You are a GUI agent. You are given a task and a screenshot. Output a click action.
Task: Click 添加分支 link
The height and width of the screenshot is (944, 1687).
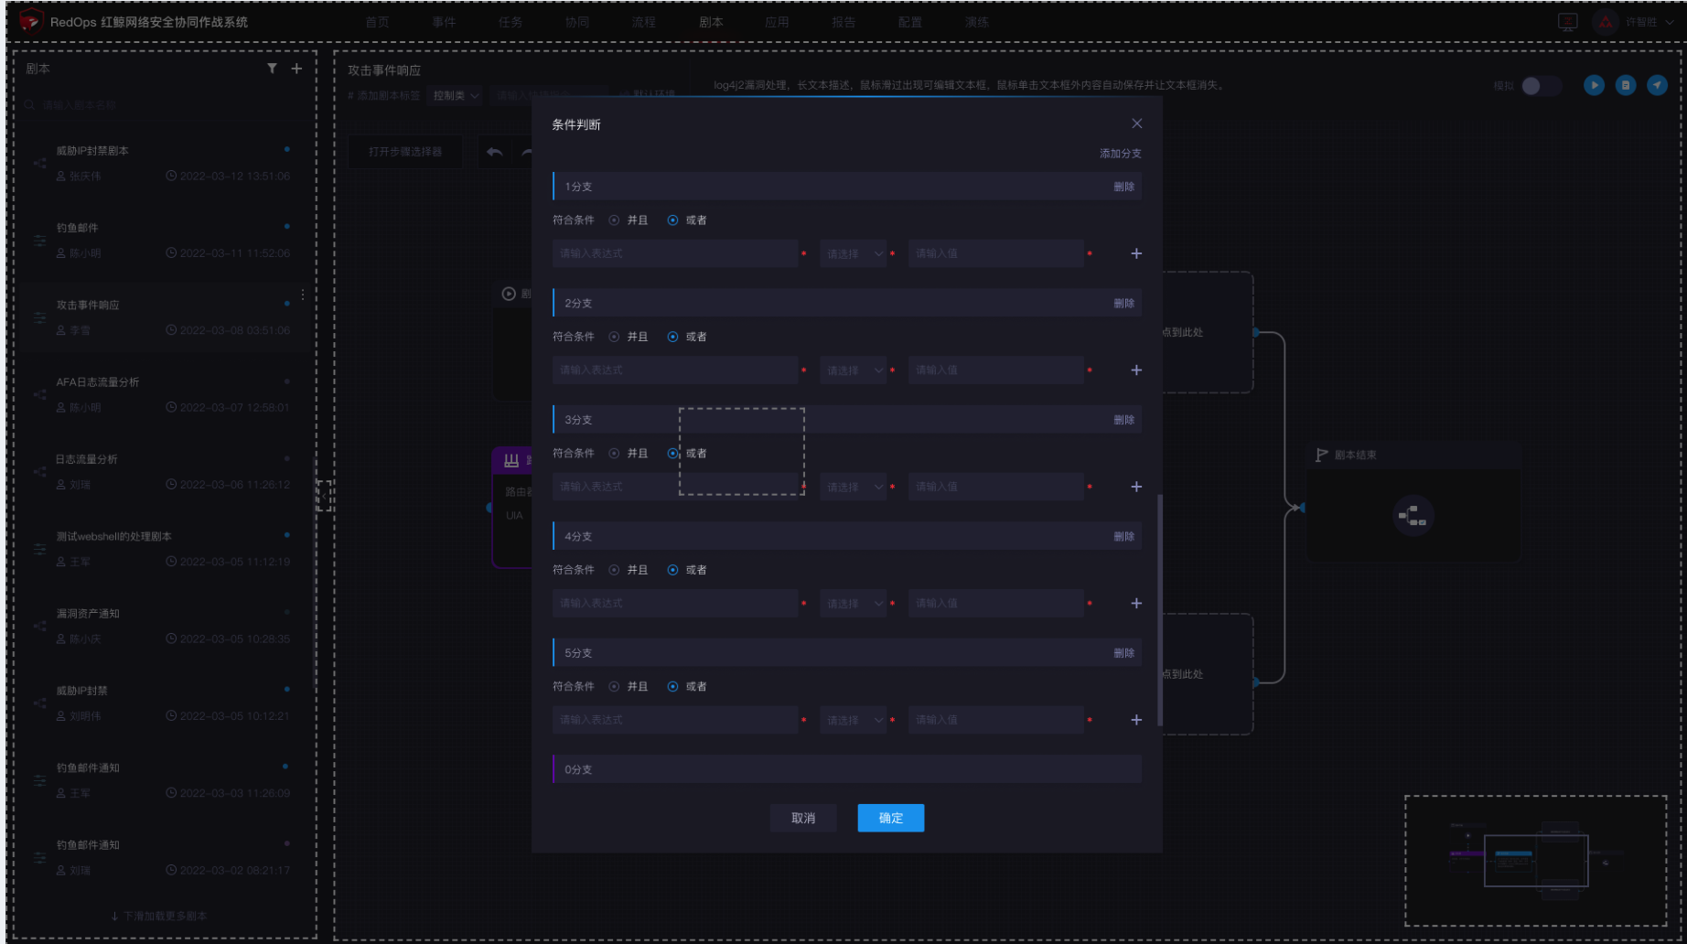click(x=1120, y=154)
